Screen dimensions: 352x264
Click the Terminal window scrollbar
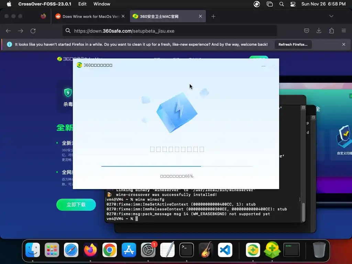pyautogui.click(x=304, y=212)
